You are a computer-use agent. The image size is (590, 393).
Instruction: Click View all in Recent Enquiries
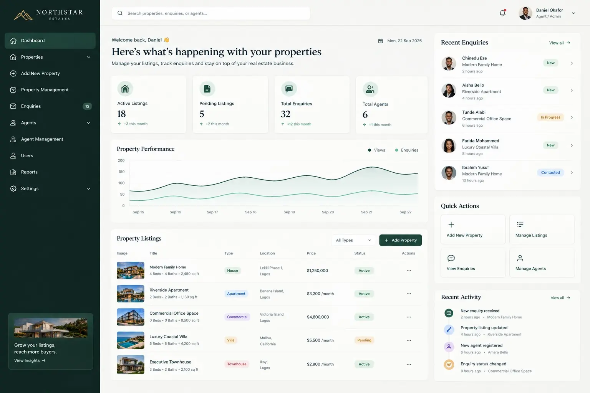click(560, 43)
